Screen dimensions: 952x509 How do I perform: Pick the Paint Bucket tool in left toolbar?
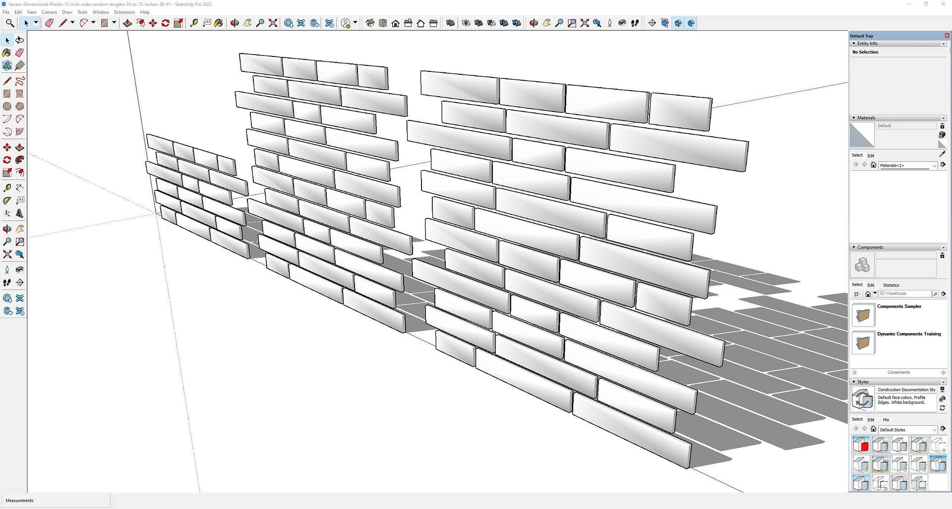(x=7, y=53)
